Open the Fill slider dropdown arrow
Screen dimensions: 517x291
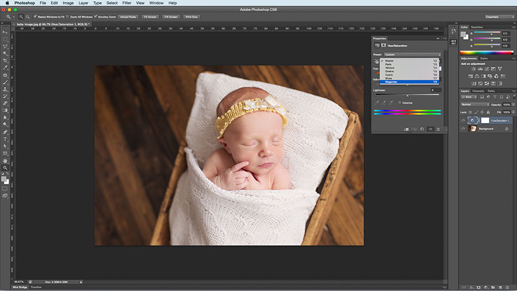point(514,112)
